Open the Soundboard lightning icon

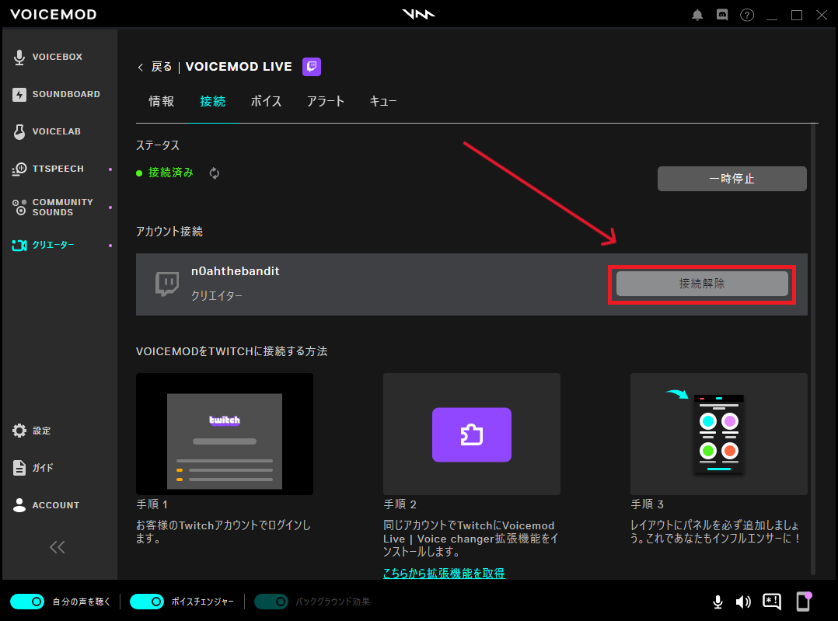click(19, 95)
